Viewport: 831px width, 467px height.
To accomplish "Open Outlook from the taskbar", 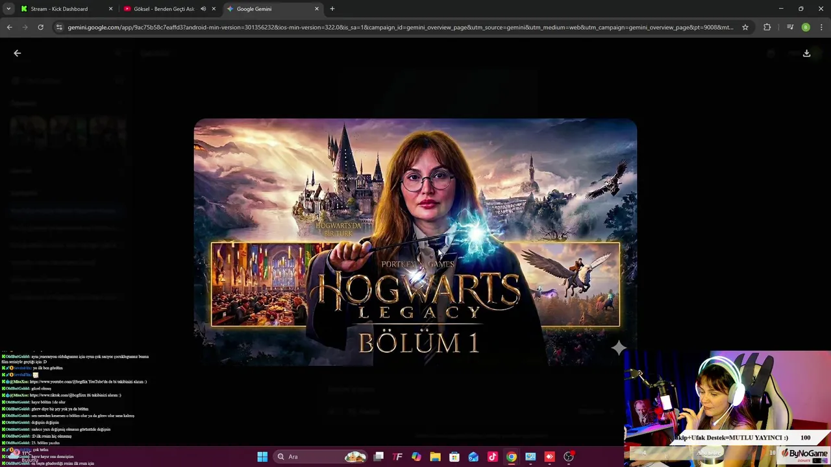I will click(473, 457).
